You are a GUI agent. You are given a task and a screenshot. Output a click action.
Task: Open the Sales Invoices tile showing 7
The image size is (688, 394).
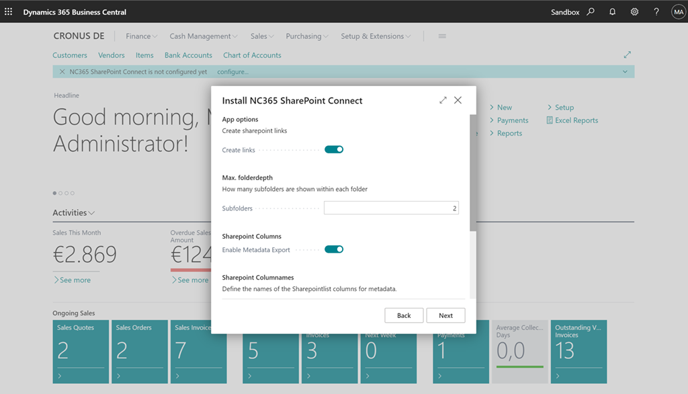(x=198, y=352)
